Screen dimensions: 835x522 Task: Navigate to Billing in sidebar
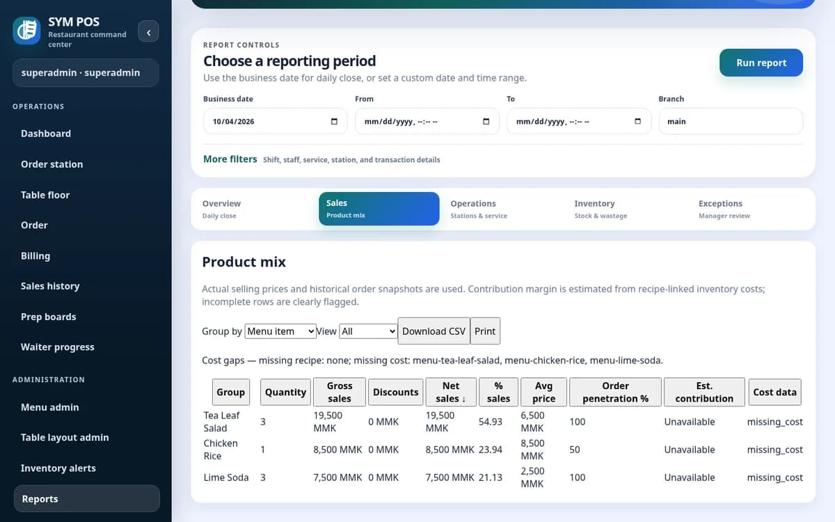pyautogui.click(x=86, y=255)
